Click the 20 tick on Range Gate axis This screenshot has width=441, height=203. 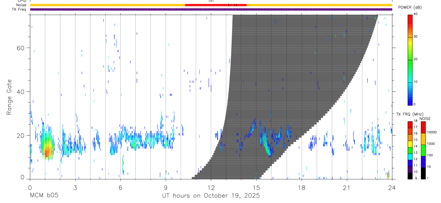pyautogui.click(x=20, y=135)
